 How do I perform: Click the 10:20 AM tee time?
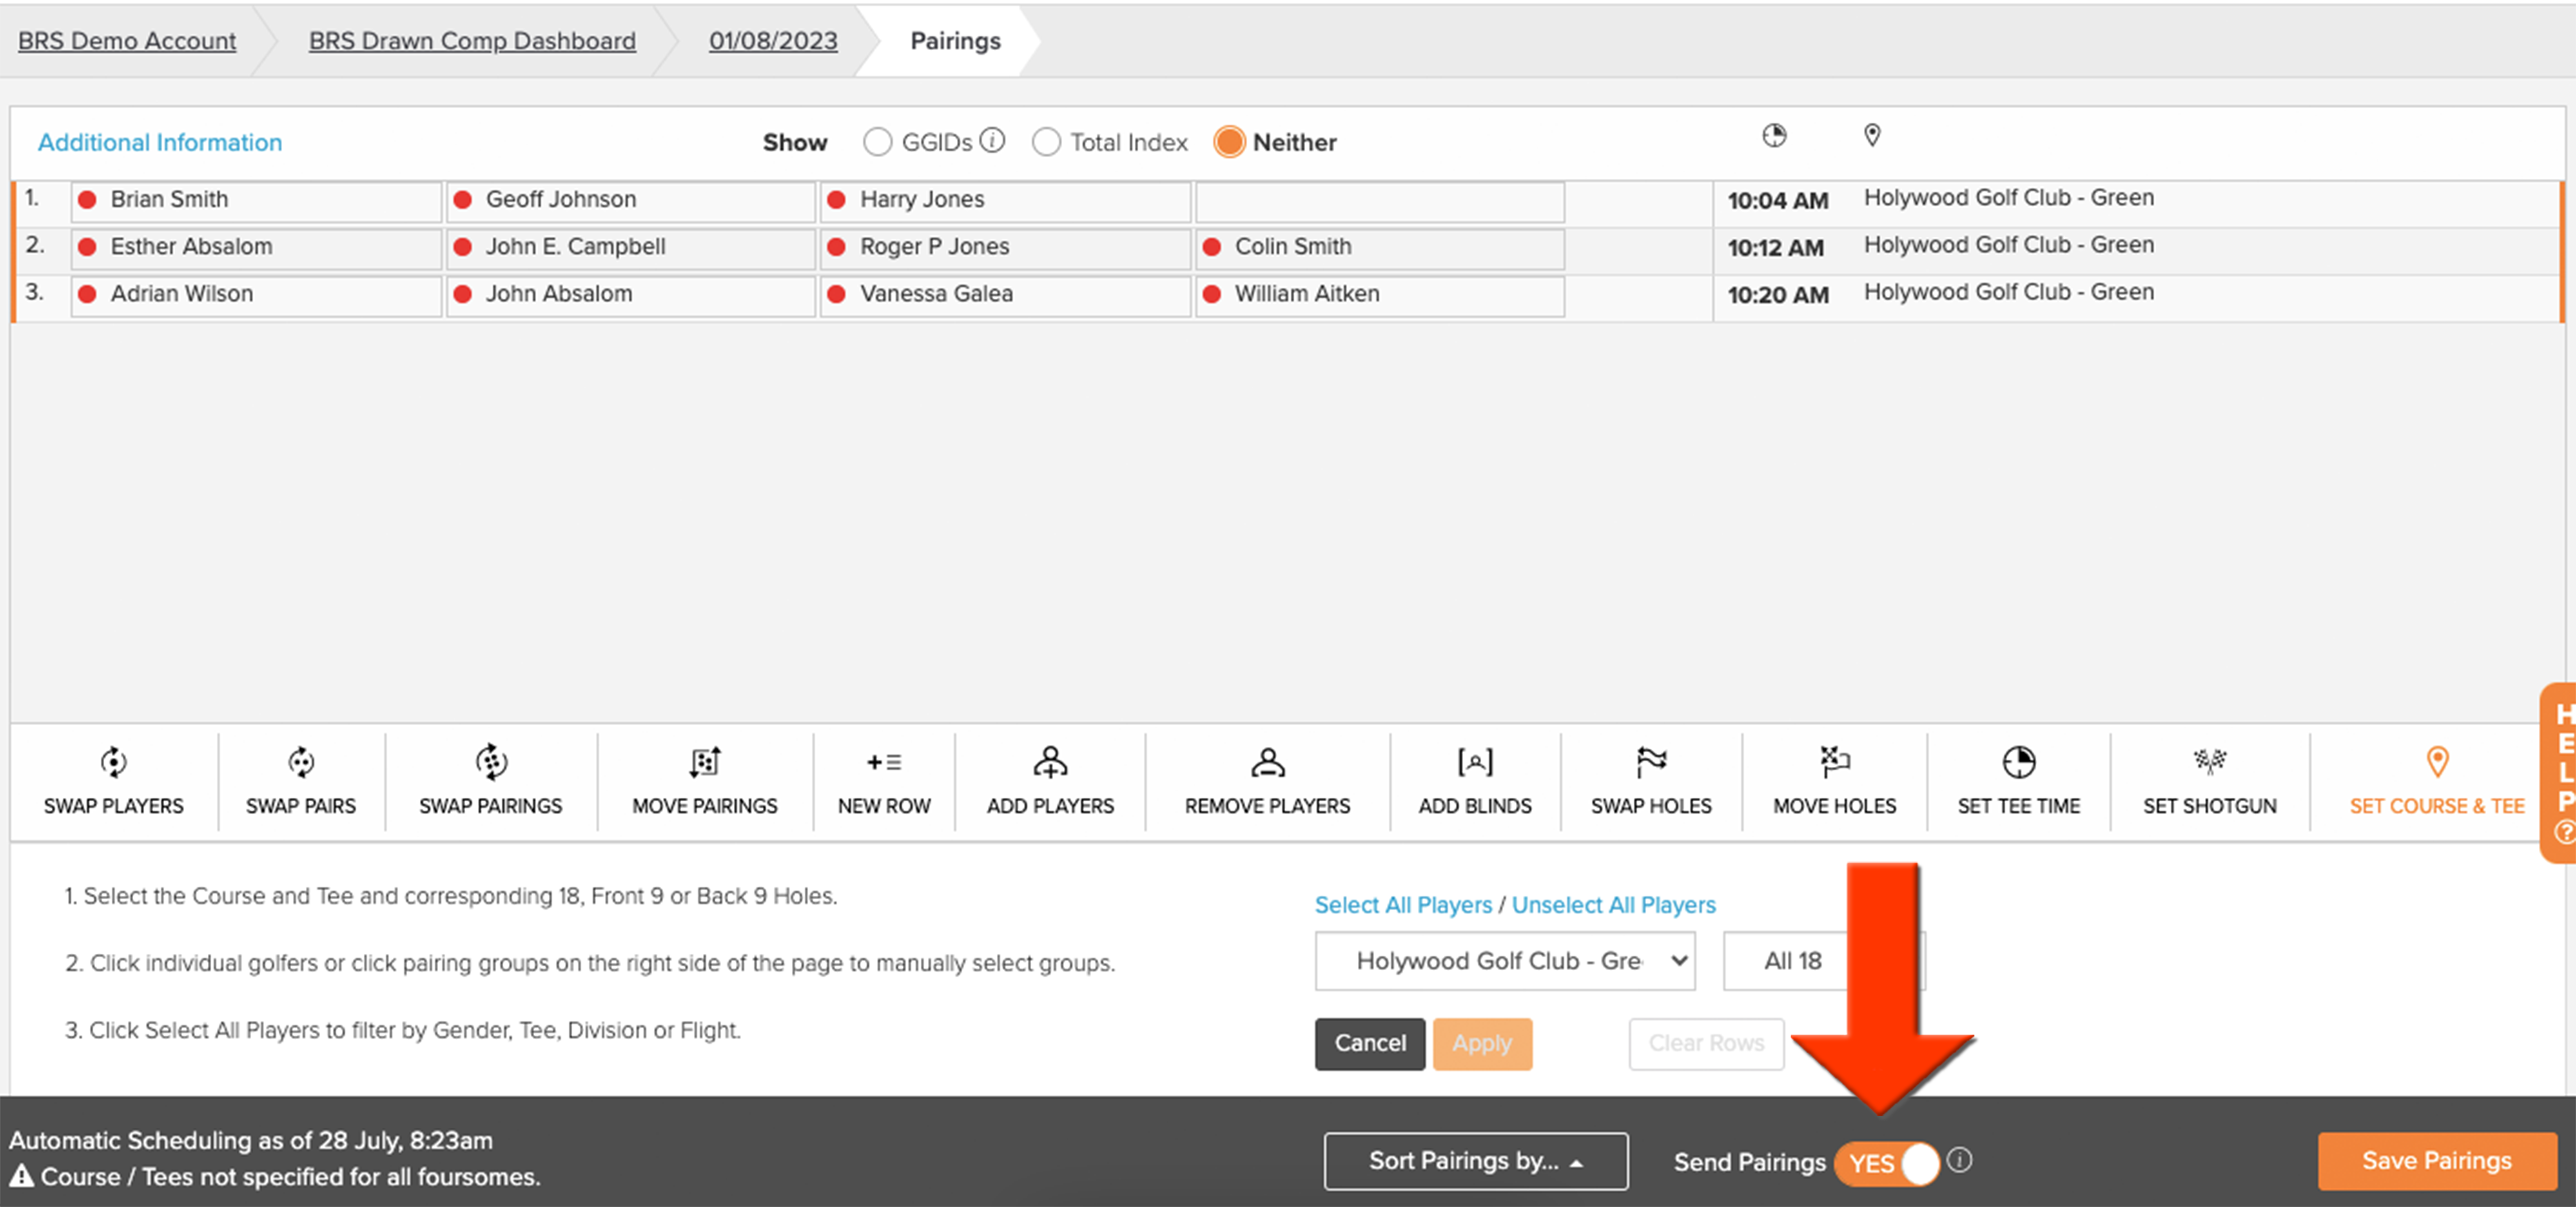coord(1778,295)
